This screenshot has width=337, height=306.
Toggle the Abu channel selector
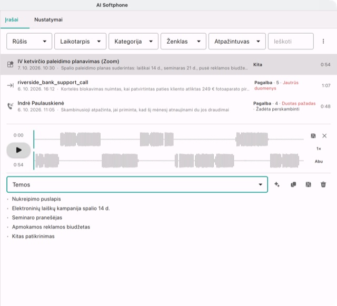coord(319,161)
